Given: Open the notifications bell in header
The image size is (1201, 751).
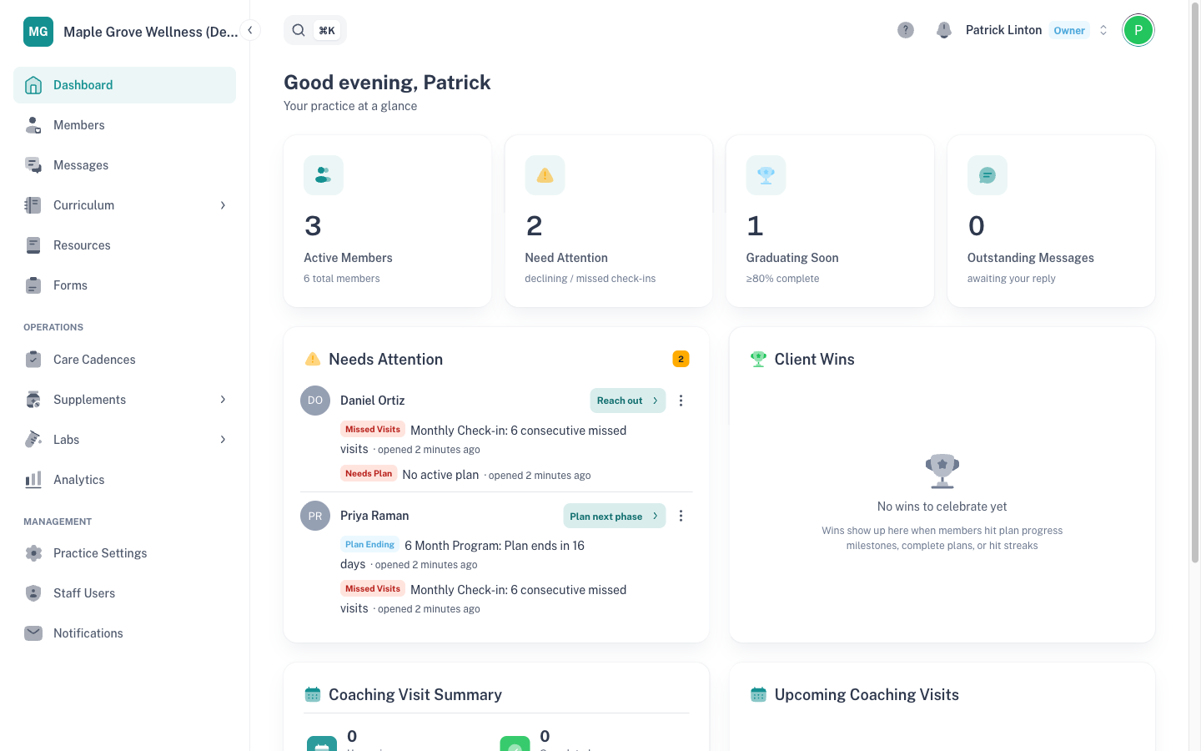Looking at the screenshot, I should [x=944, y=30].
